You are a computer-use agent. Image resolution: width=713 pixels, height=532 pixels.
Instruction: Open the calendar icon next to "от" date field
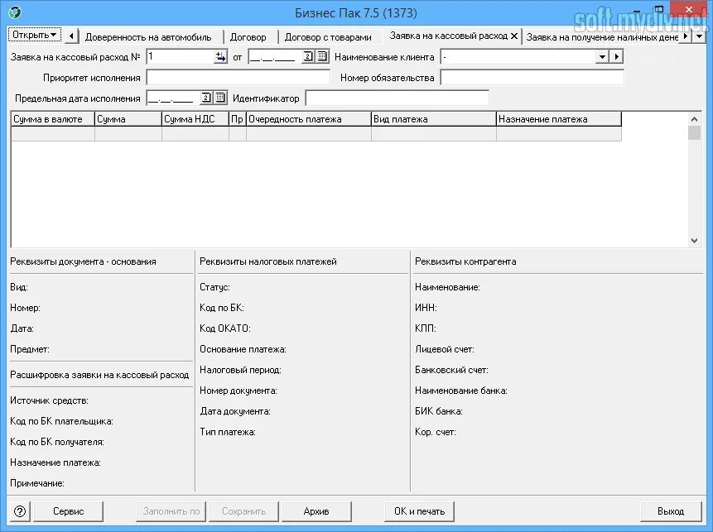(322, 57)
